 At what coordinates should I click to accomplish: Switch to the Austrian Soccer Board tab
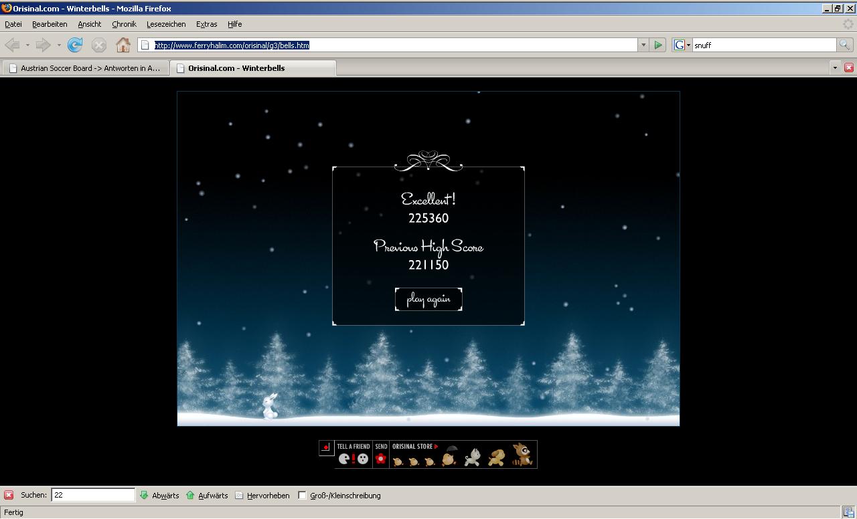84,68
